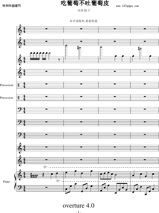Select the whole rest in the topmost staff's first measure
The image size is (159, 213).
[x=46, y=28]
